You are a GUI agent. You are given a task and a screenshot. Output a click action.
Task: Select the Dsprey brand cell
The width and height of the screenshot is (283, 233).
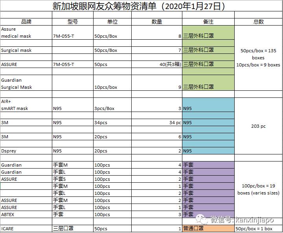26,151
